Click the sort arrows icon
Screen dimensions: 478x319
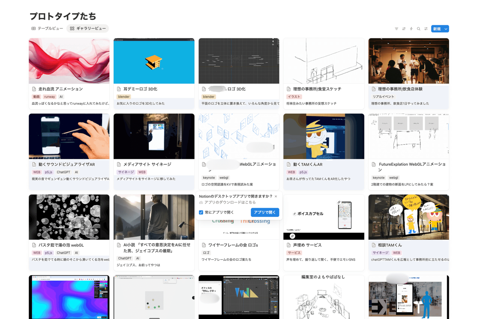point(404,29)
